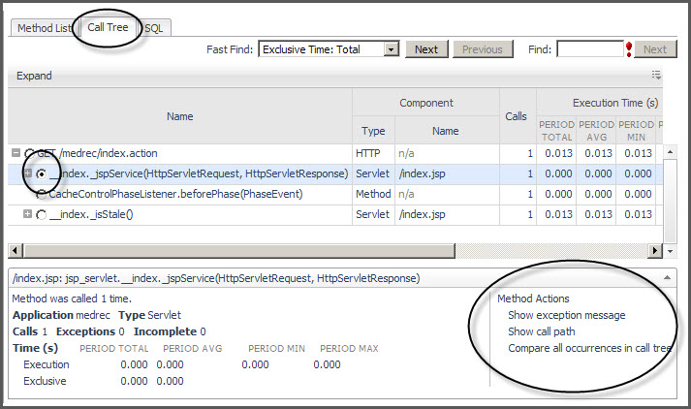Open the Fast Find dropdown

point(391,49)
